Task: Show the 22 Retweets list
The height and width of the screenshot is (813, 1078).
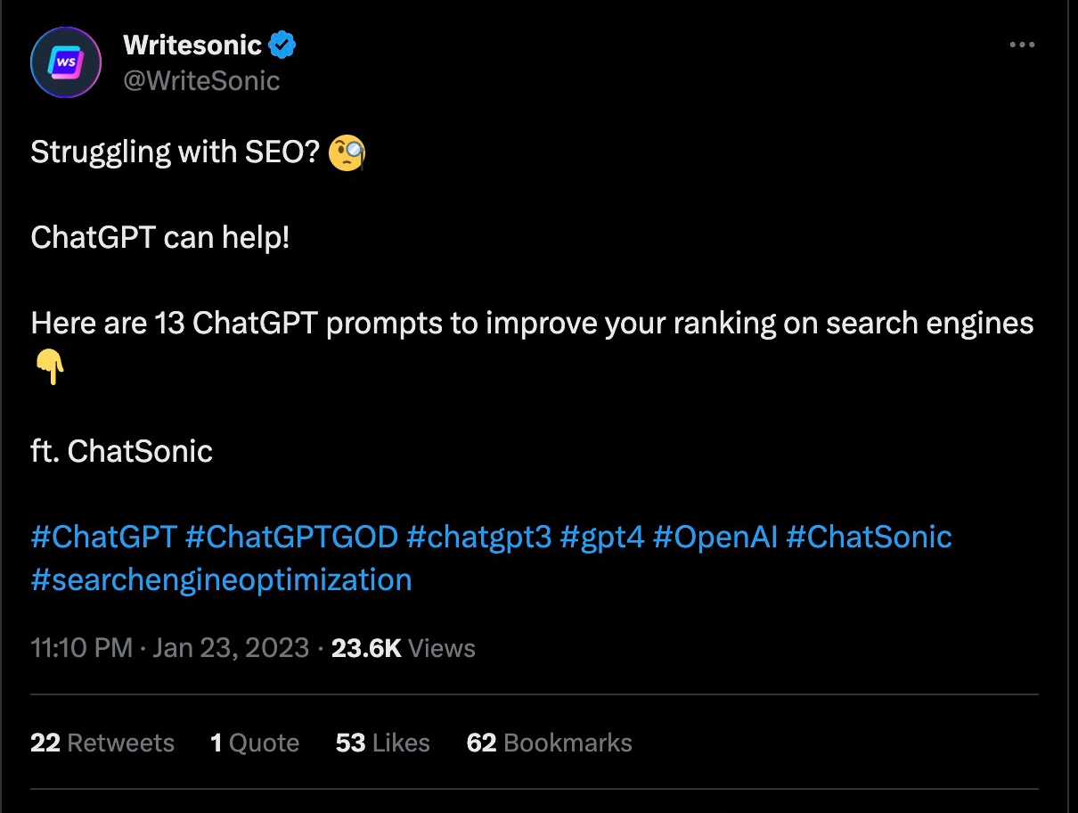Action: click(x=102, y=743)
